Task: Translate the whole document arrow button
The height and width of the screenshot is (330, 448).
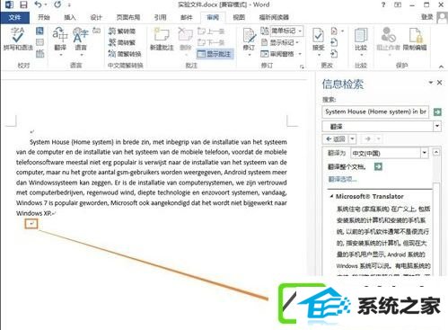Action: 378,166
